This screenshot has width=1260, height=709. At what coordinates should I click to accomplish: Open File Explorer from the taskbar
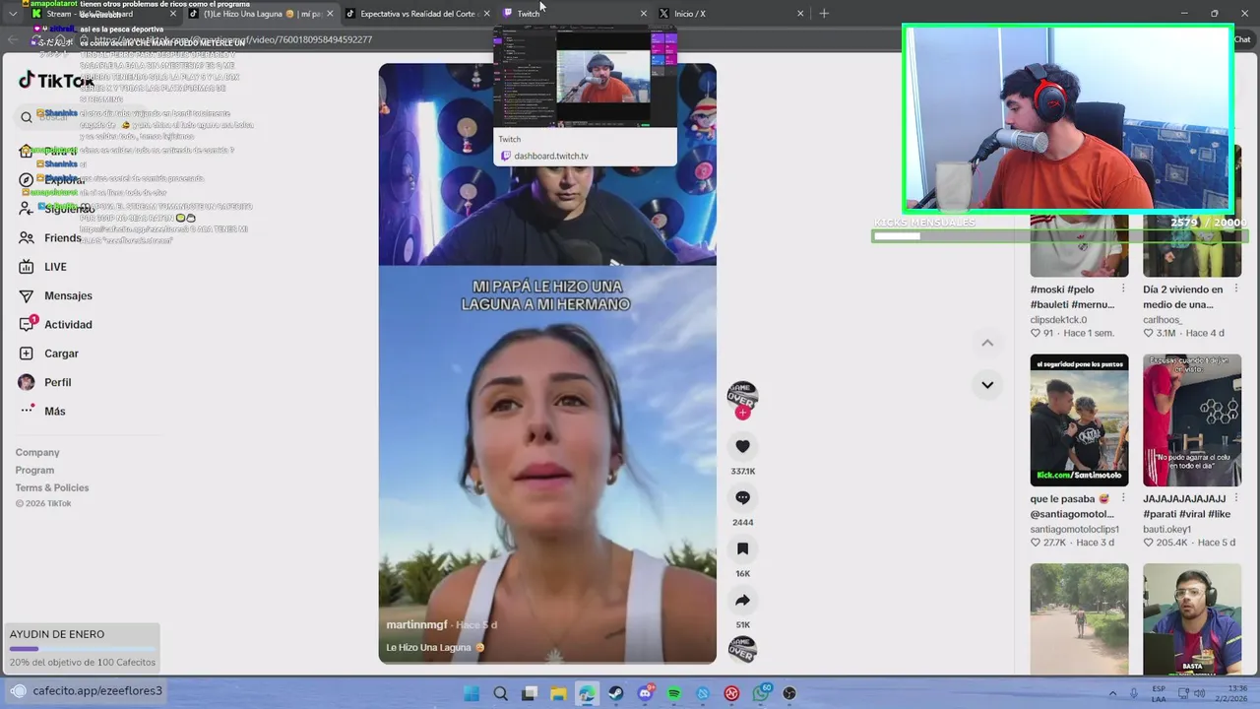click(x=558, y=693)
